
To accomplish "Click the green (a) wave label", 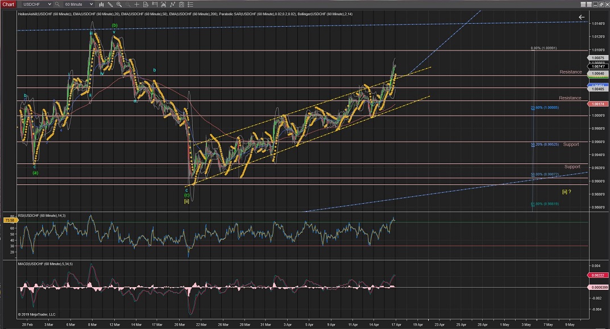I will pos(35,172).
